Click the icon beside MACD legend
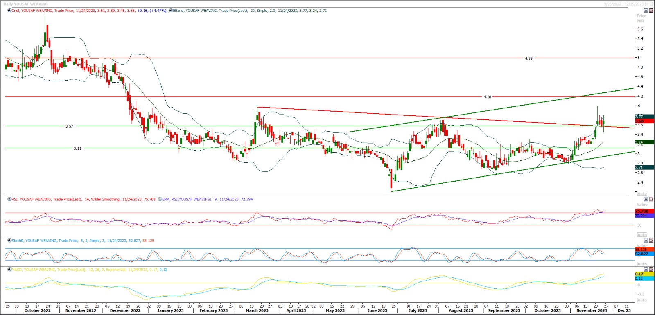The width and height of the screenshot is (655, 315). [x=9, y=270]
